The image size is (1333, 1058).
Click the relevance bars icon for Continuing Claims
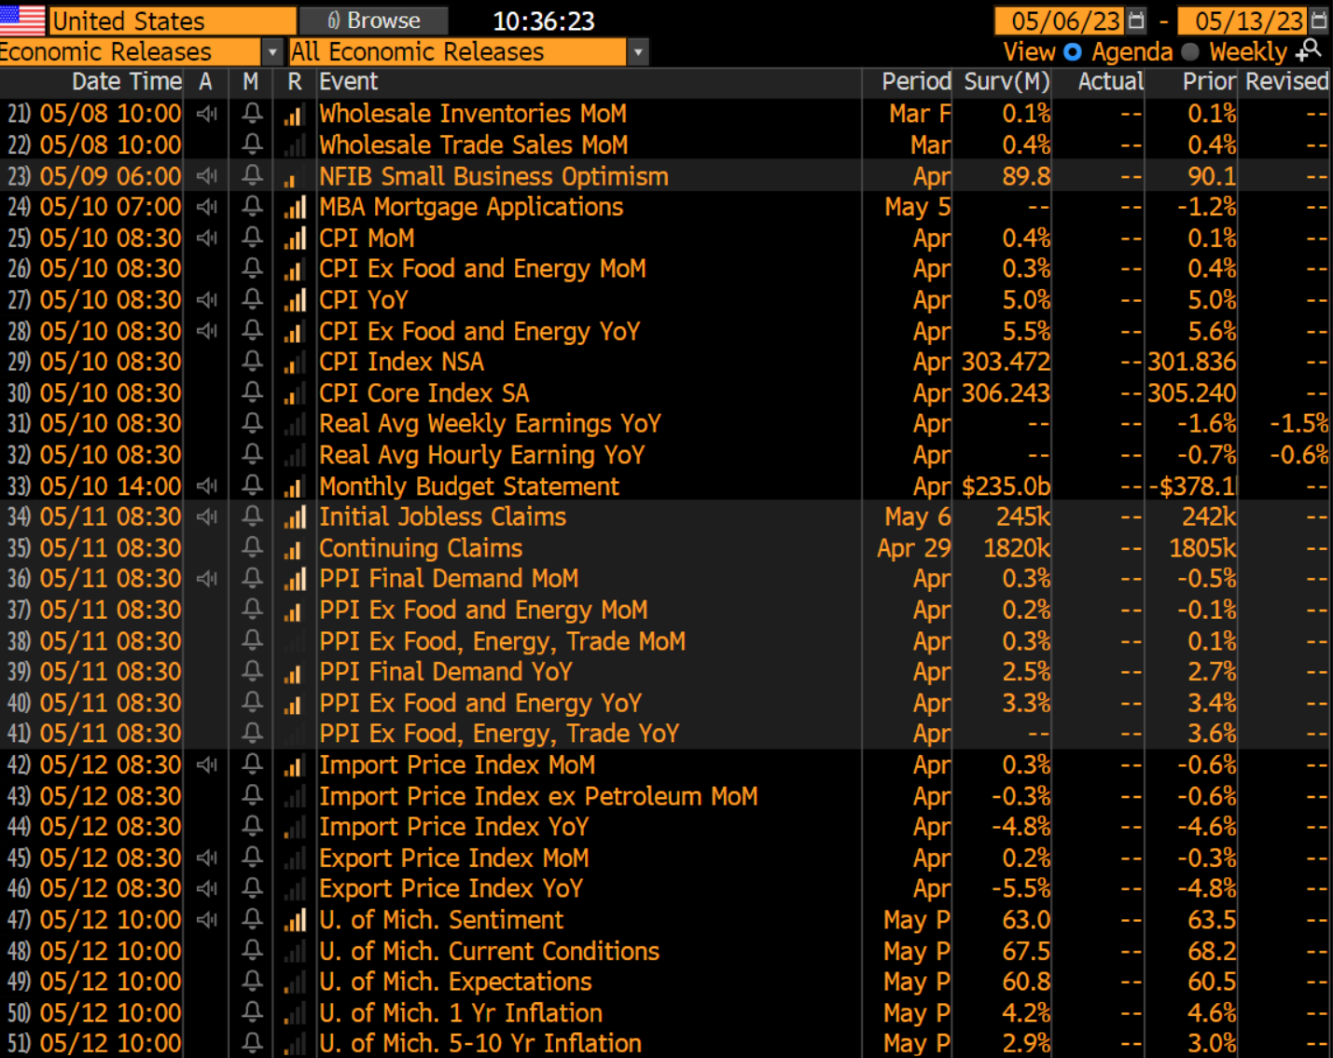295,548
